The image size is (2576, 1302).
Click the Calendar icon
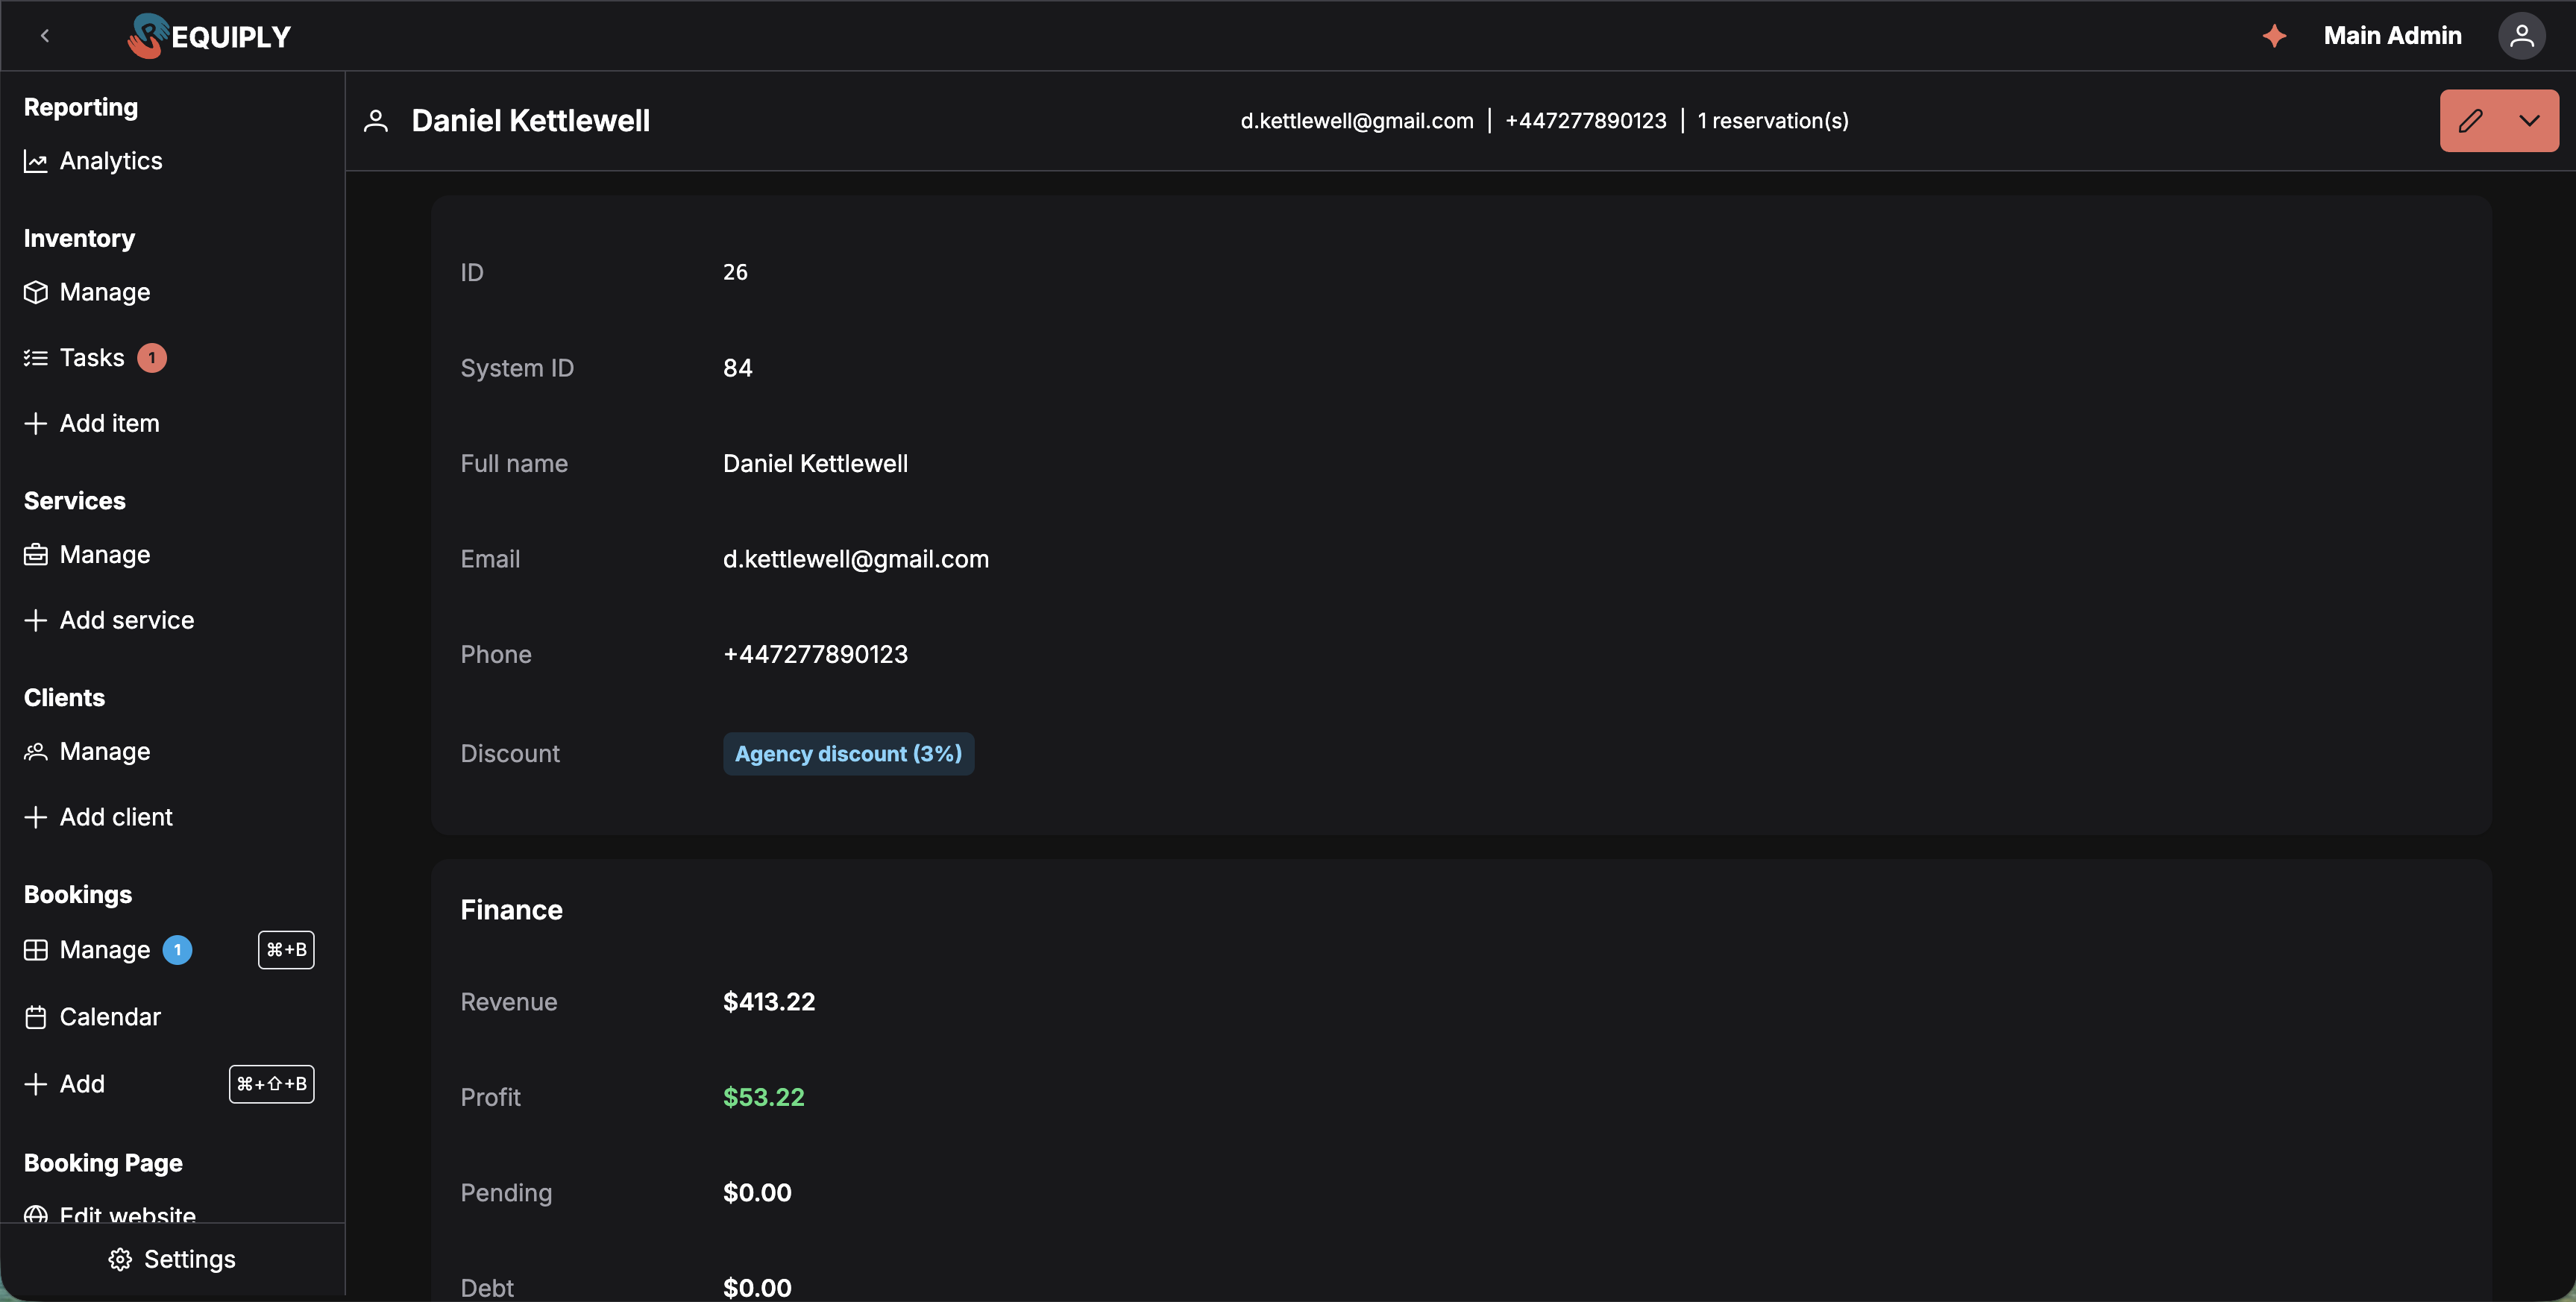coord(36,1017)
